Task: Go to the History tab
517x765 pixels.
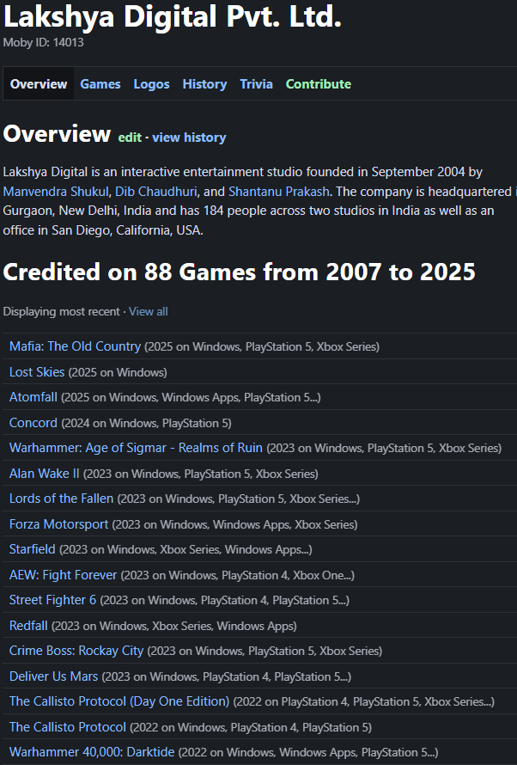Action: tap(204, 84)
